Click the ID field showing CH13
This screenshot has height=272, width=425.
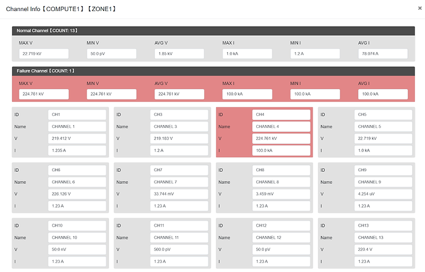tap(383, 225)
